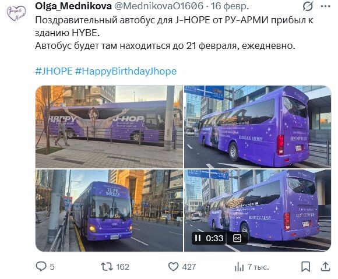This screenshot has height=279, width=338.
Task: Open the view analytics bar-chart icon
Action: (x=239, y=267)
